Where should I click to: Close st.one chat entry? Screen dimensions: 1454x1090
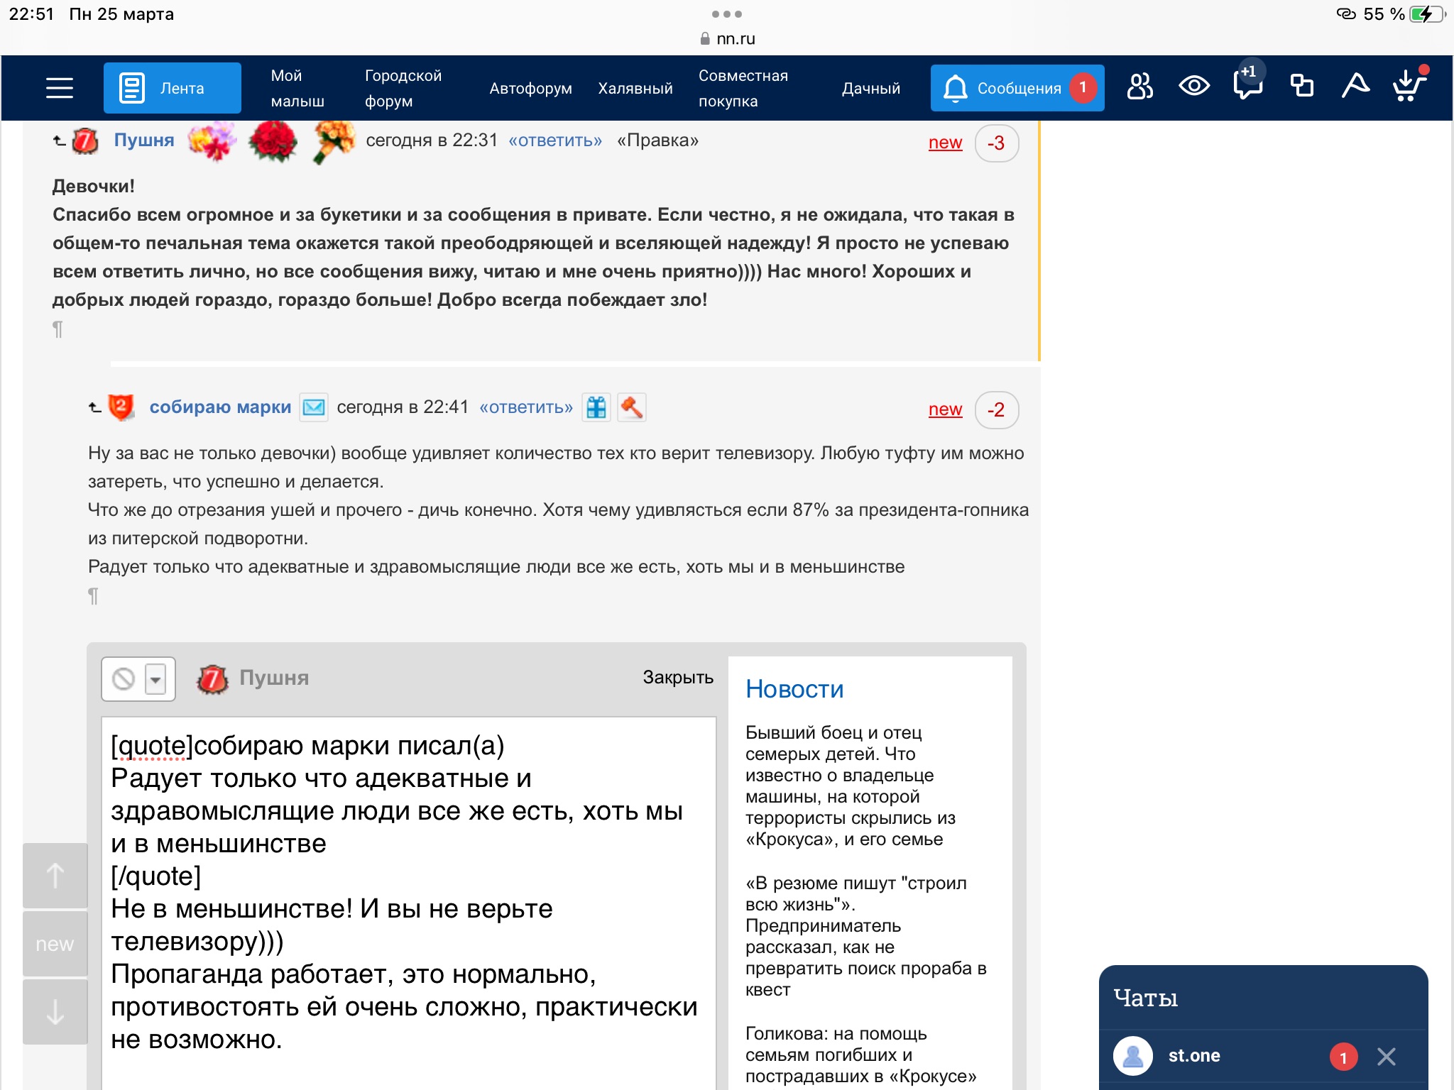pos(1386,1057)
